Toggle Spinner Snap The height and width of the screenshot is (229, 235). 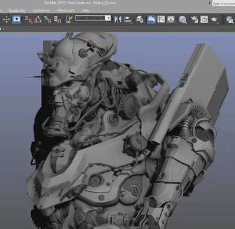[x=58, y=19]
